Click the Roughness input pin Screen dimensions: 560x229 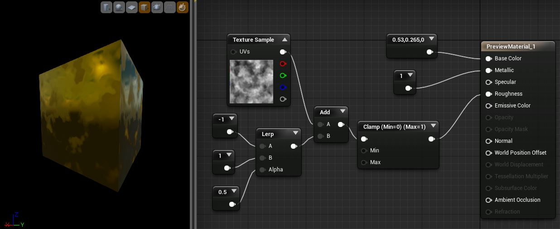(489, 94)
